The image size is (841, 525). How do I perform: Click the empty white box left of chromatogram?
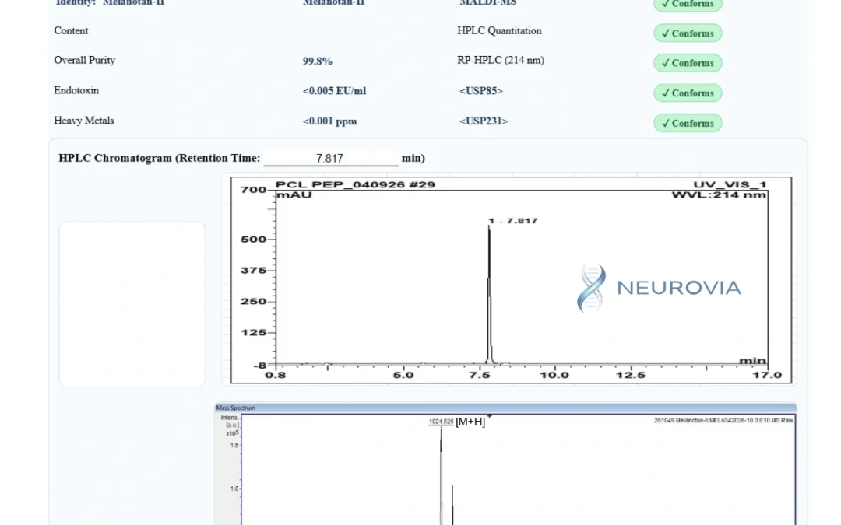pyautogui.click(x=132, y=304)
